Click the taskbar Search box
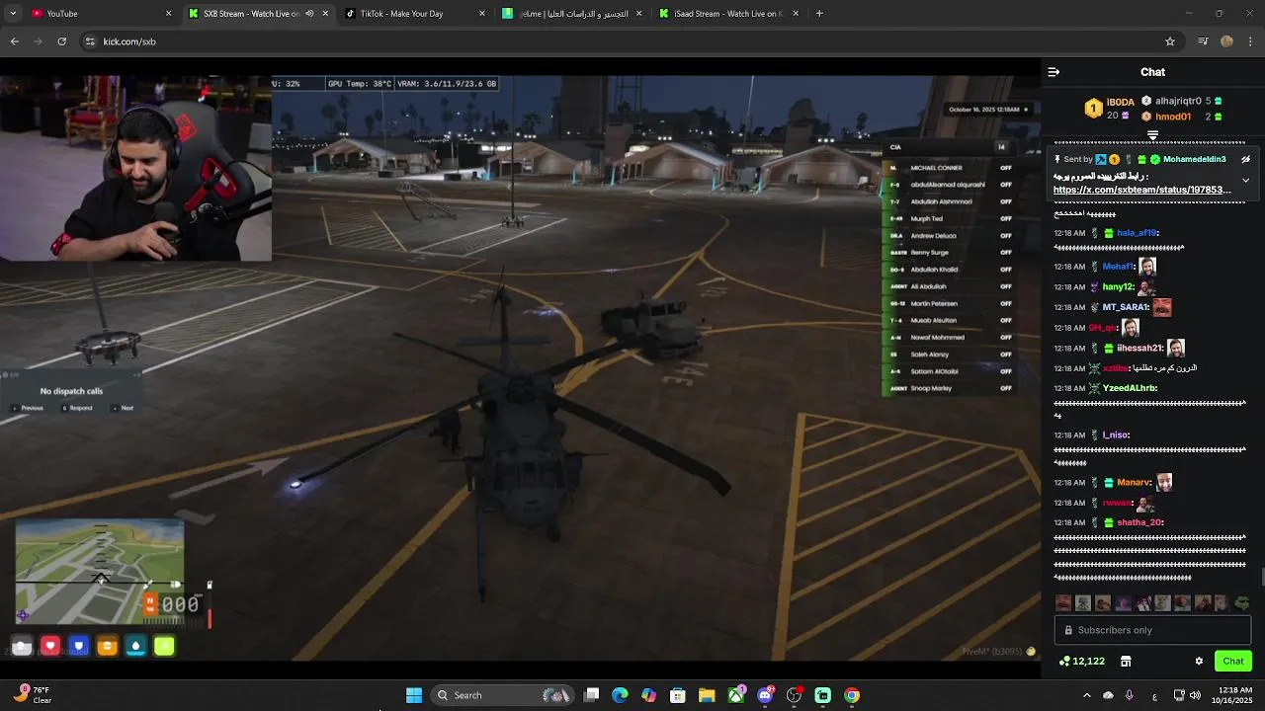 [x=504, y=695]
